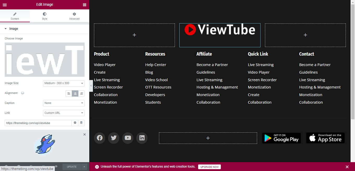Click the Download on the App Store badge
Image resolution: width=355 pixels, height=171 pixels.
pos(326,138)
